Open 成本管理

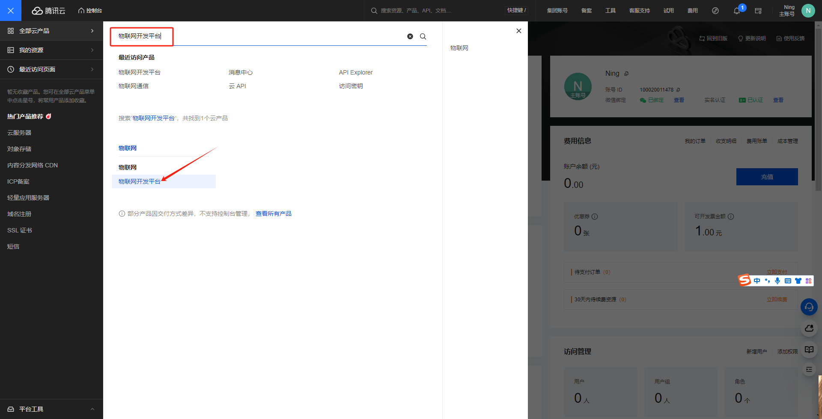click(x=787, y=141)
